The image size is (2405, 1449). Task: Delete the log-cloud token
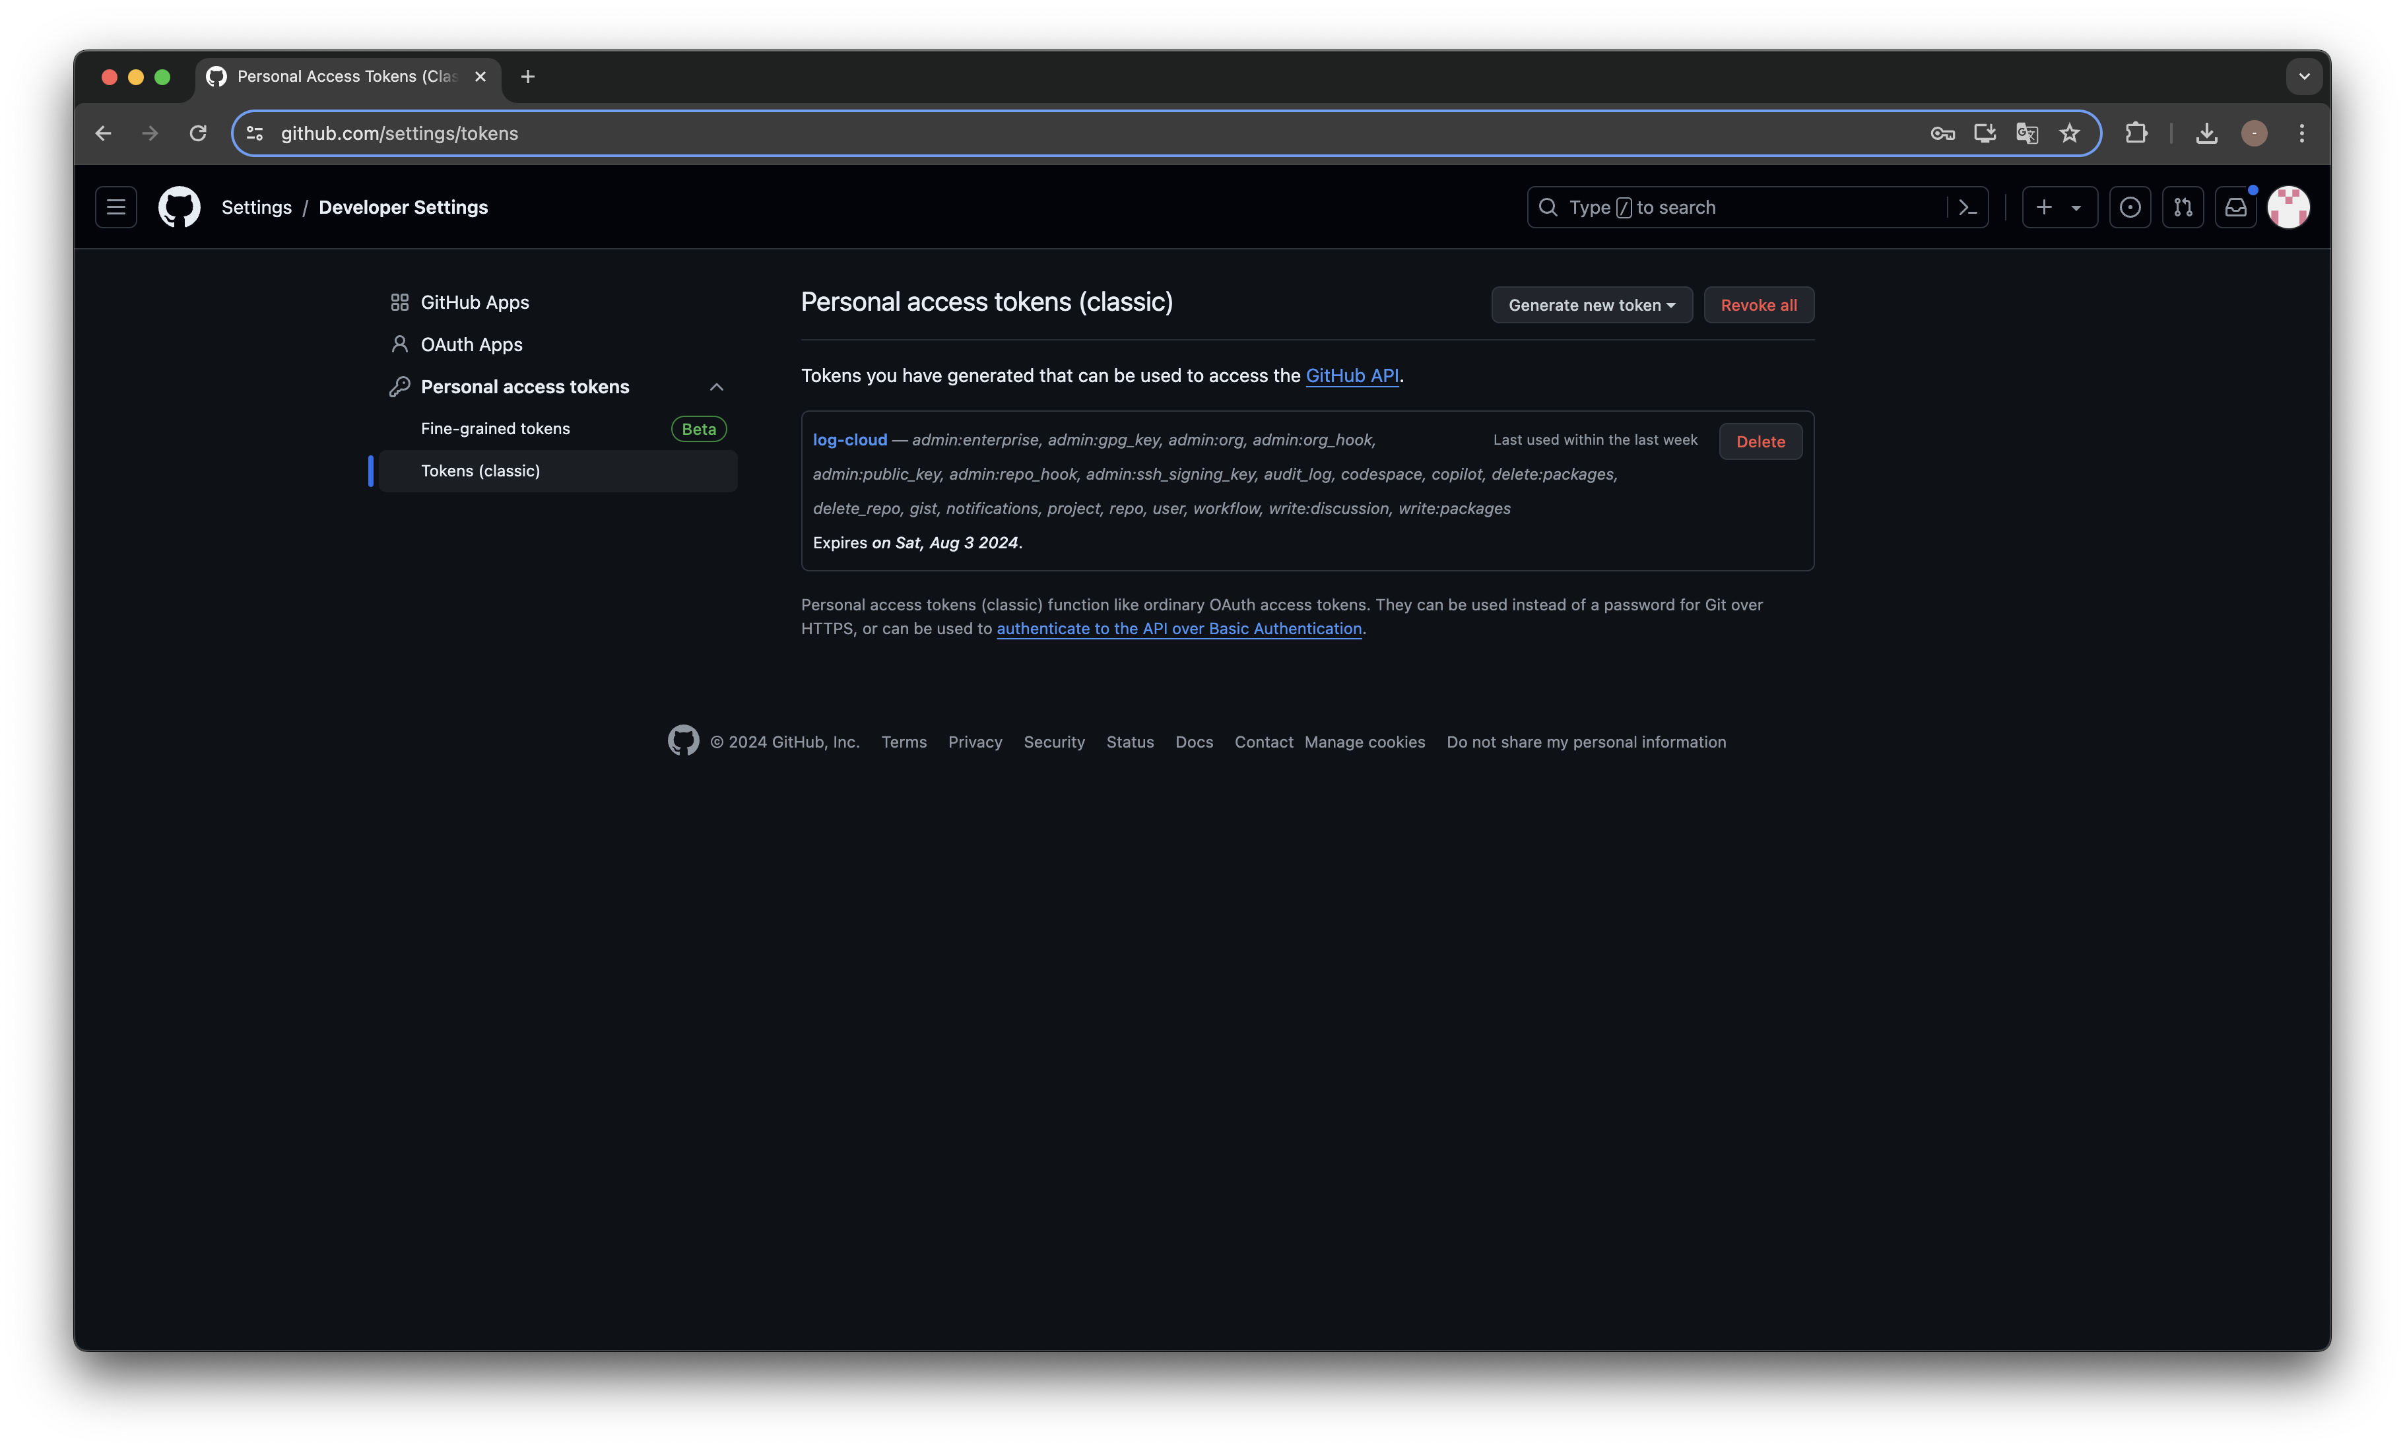point(1760,441)
